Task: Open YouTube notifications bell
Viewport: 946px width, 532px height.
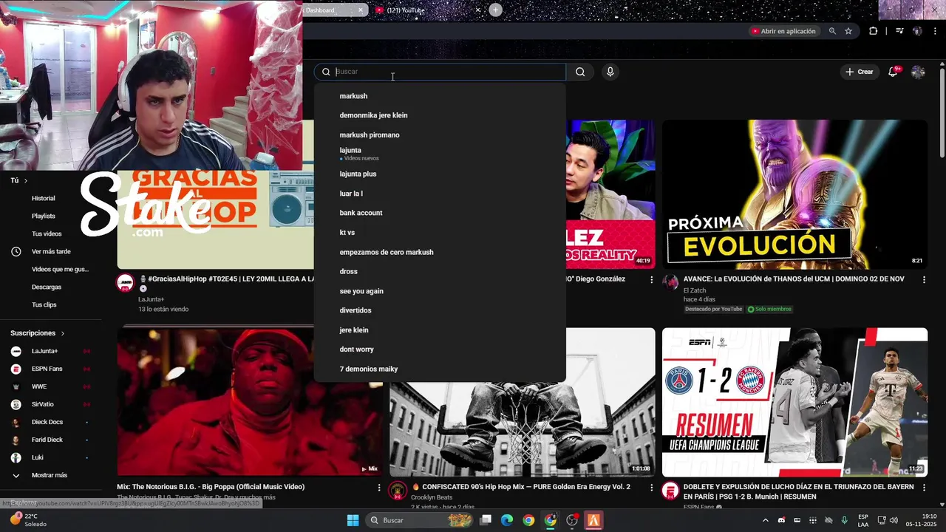Action: (x=894, y=72)
